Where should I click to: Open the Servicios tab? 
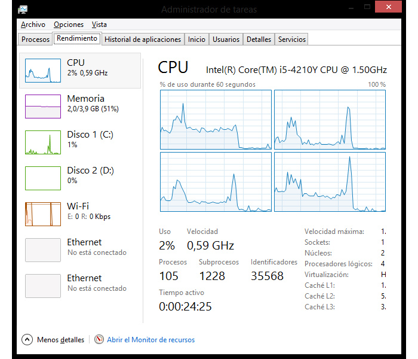[291, 39]
